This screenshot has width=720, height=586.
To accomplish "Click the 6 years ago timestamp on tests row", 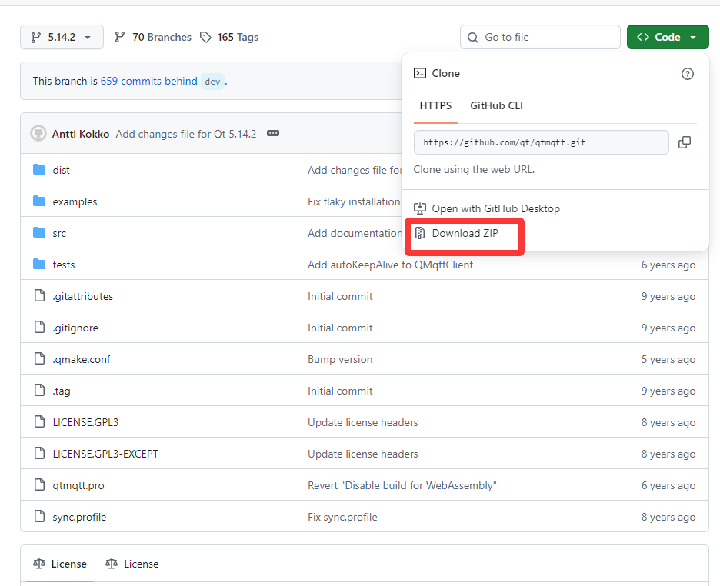I will 668,265.
